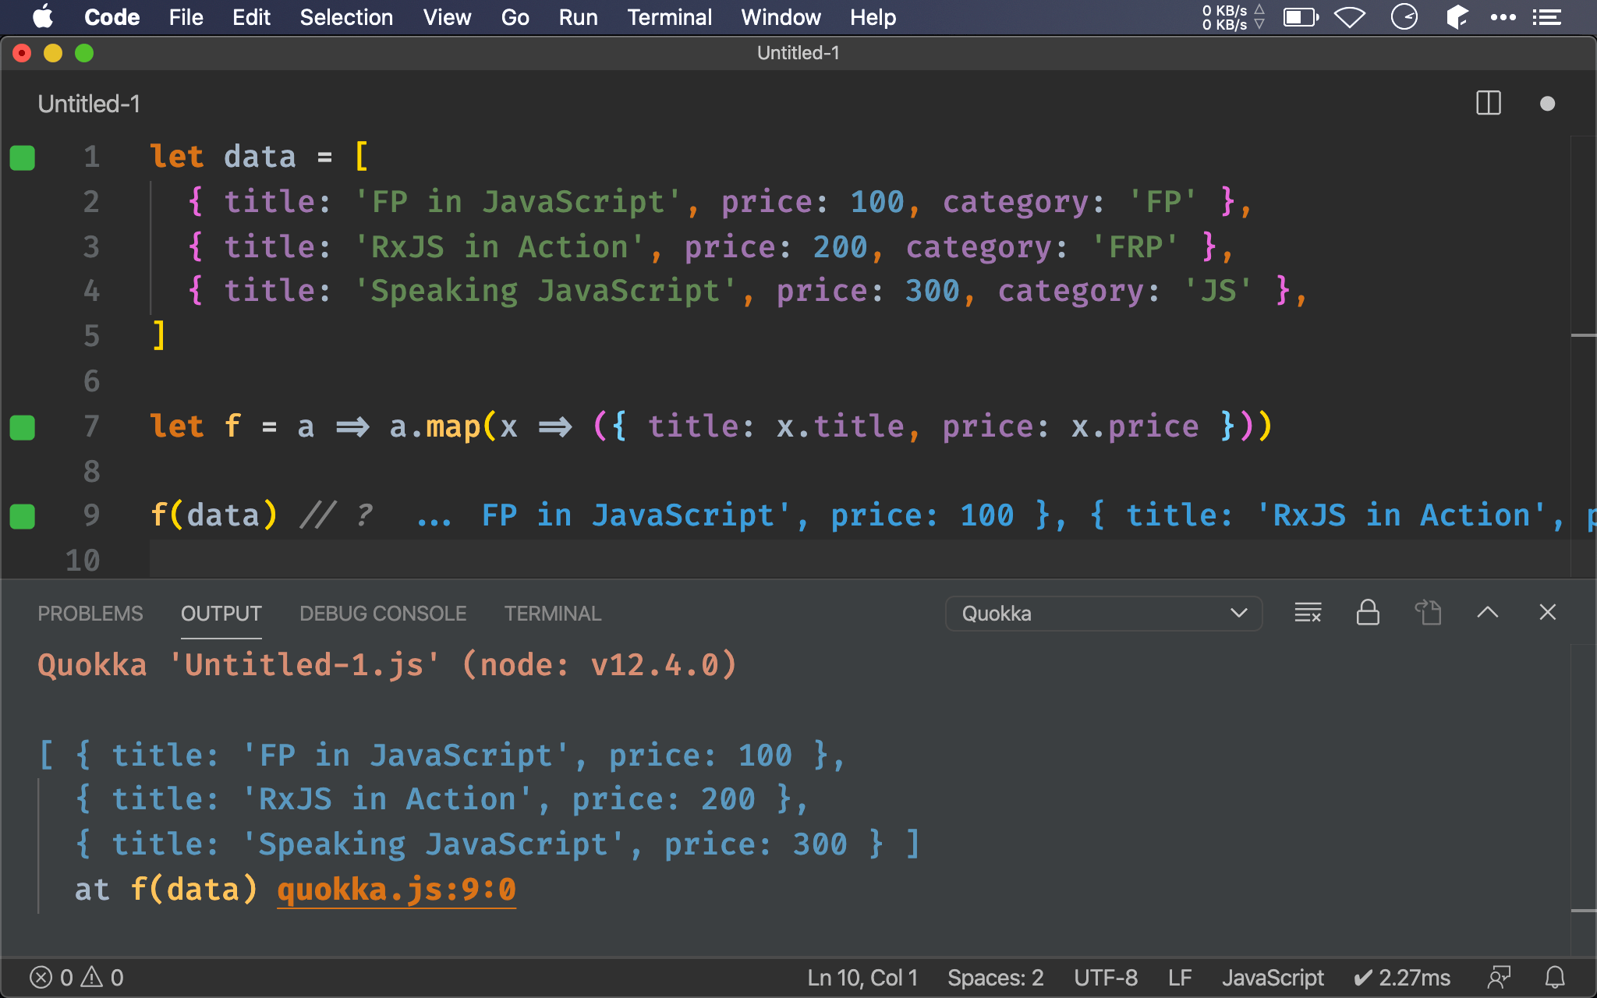Switch to the DEBUG CONSOLE tab
The image size is (1597, 998).
(x=383, y=614)
